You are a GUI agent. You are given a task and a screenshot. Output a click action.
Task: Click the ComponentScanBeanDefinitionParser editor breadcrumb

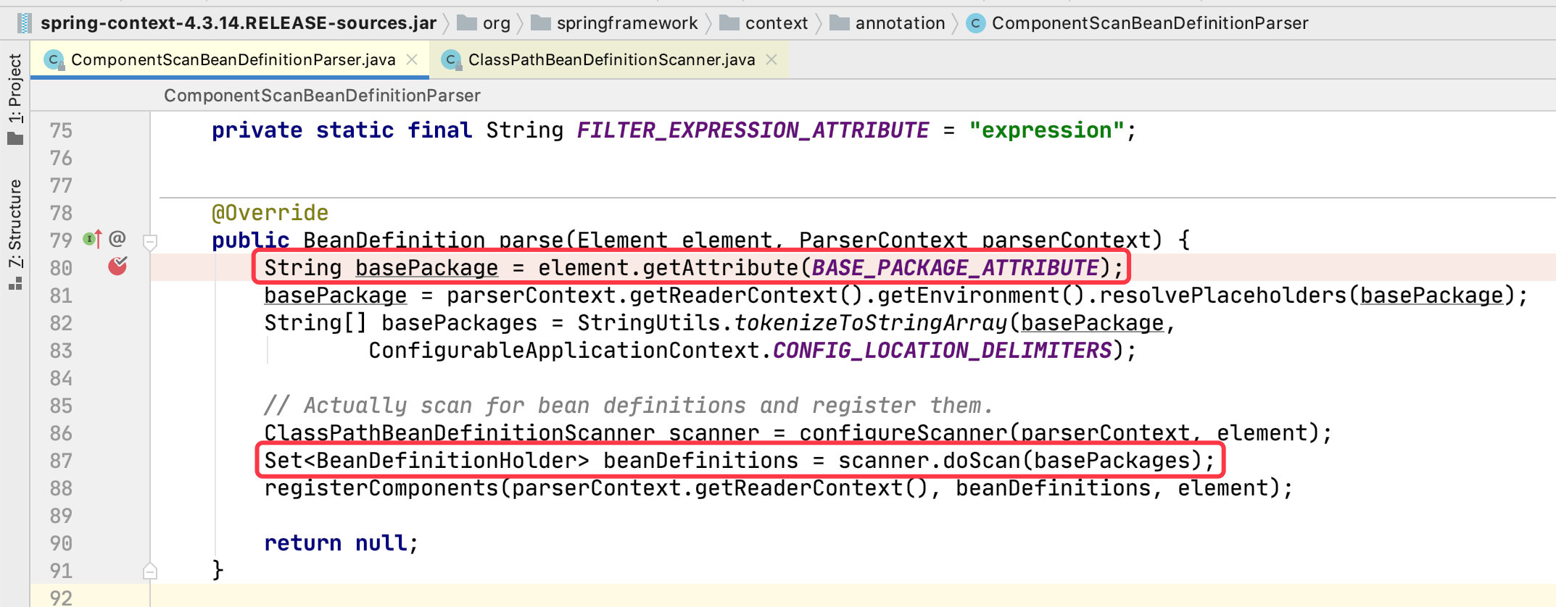(x=322, y=96)
